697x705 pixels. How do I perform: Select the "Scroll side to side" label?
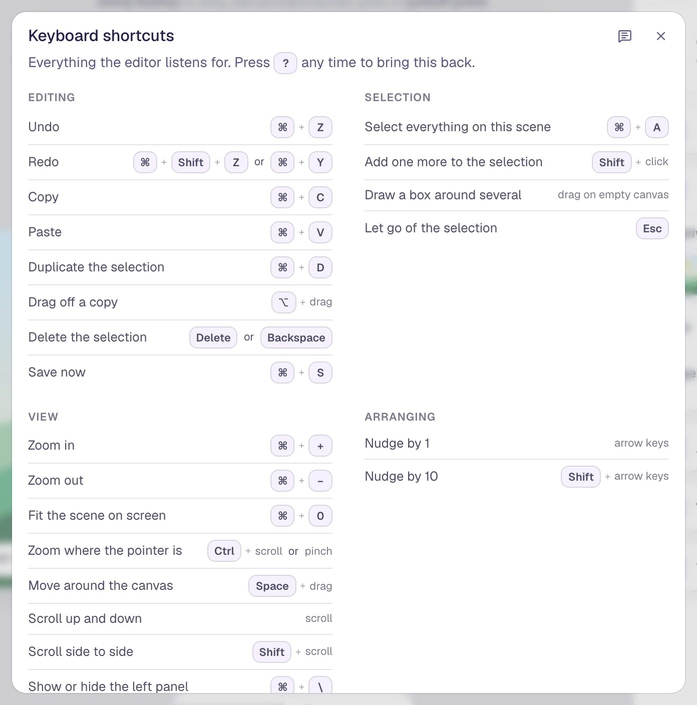[x=81, y=651]
